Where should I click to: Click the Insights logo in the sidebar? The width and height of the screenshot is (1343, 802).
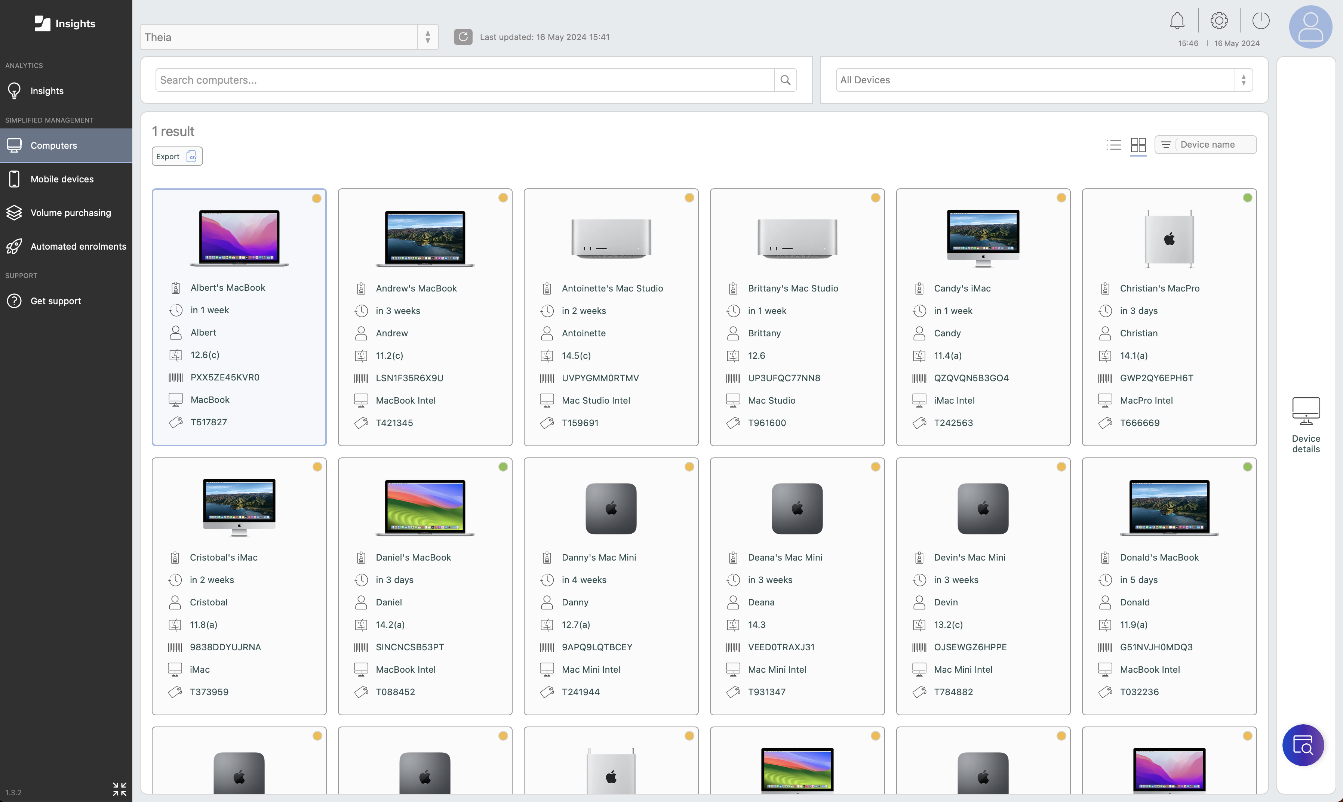tap(65, 23)
